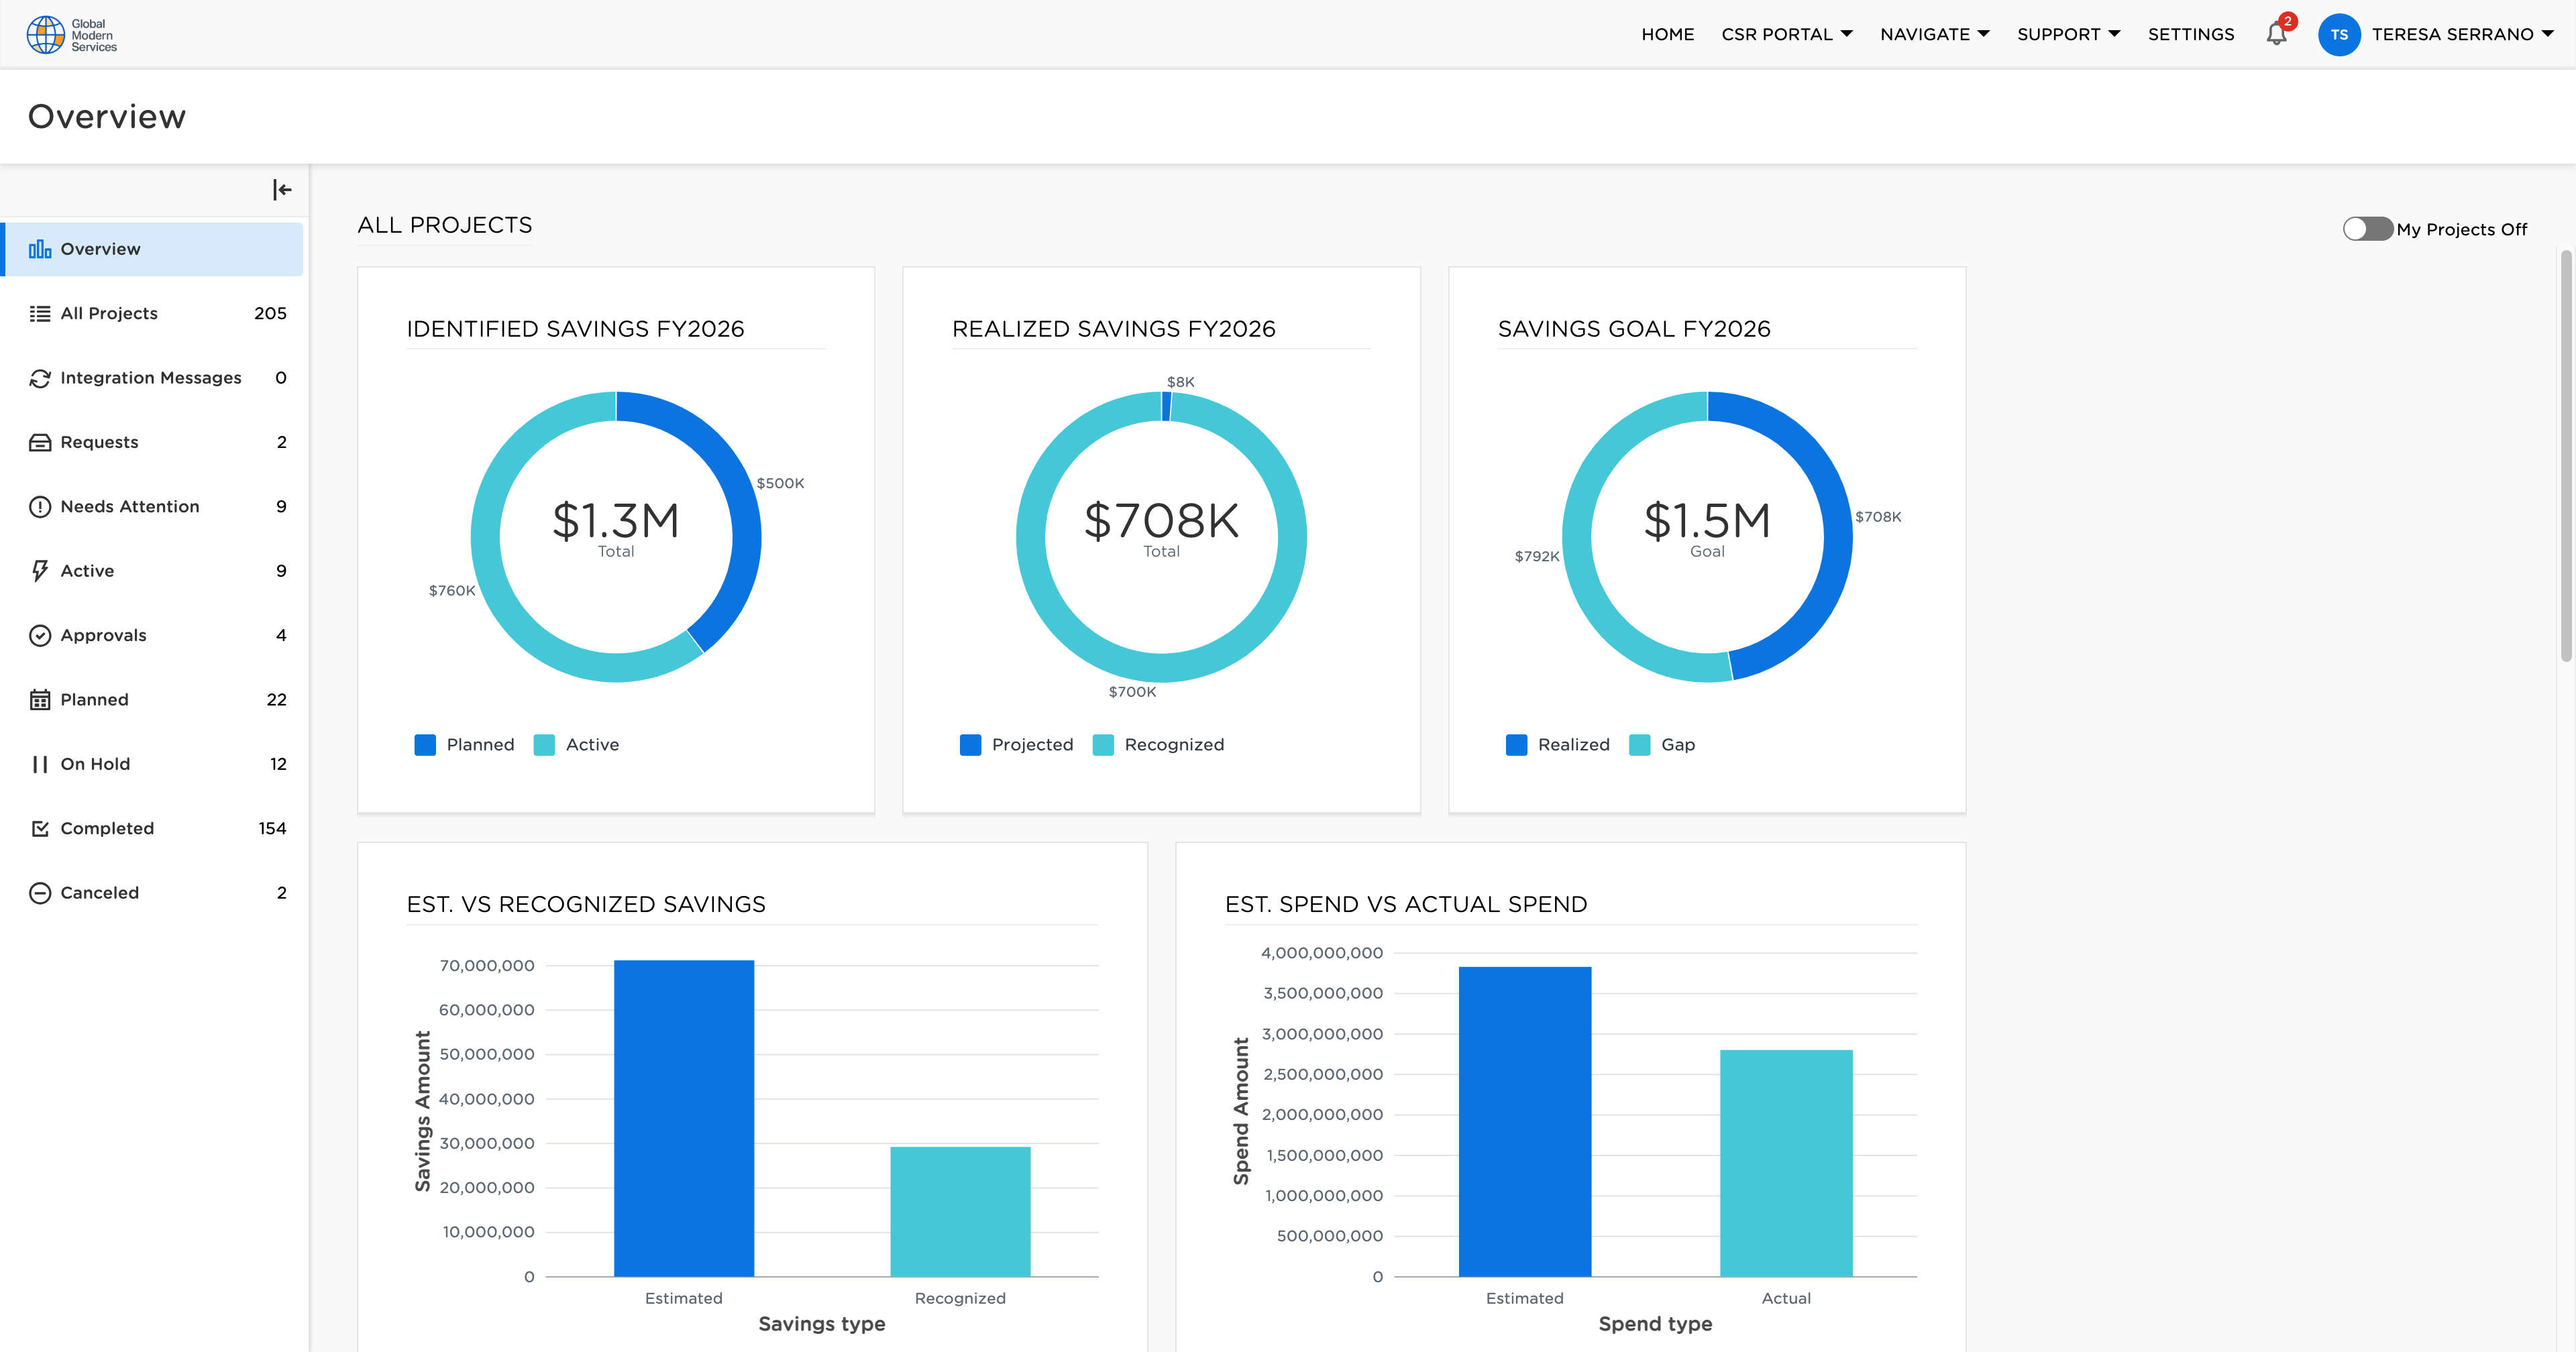The image size is (2576, 1352).
Task: Expand the CSR Portal dropdown
Action: pos(1787,33)
